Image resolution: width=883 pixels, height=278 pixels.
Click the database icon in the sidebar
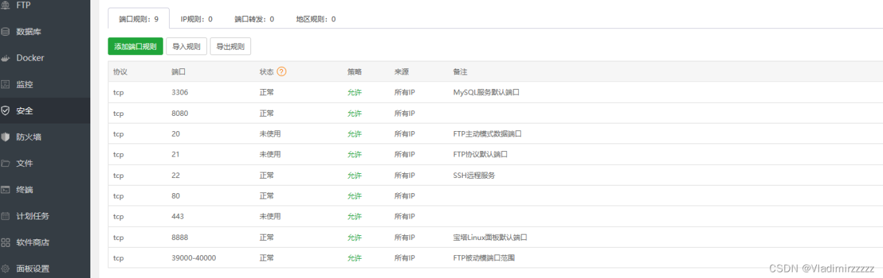point(6,32)
